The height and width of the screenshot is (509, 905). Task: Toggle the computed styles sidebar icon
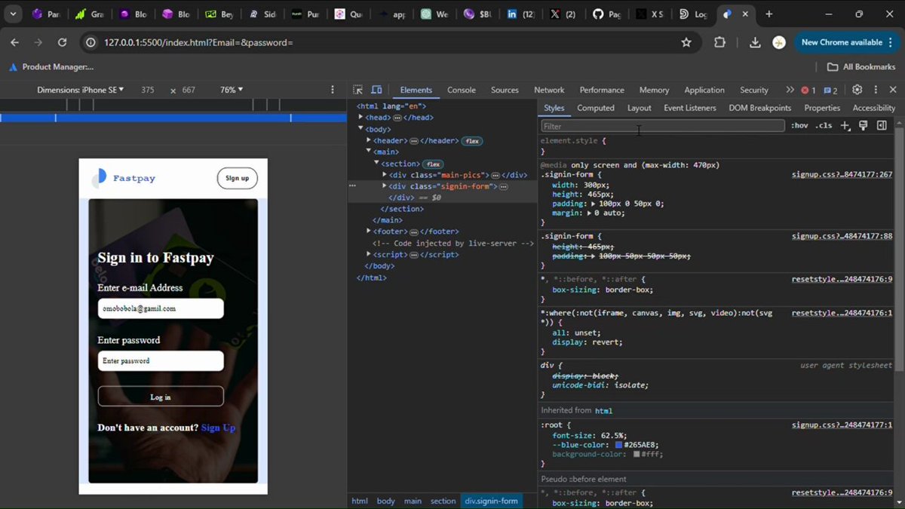click(882, 126)
